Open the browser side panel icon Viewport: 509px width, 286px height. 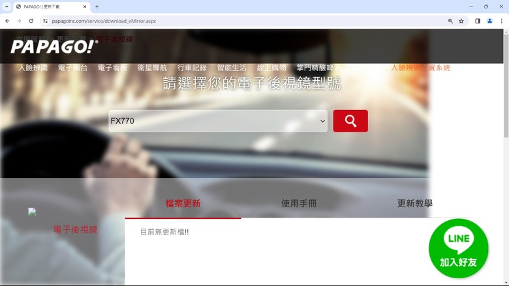(x=478, y=21)
